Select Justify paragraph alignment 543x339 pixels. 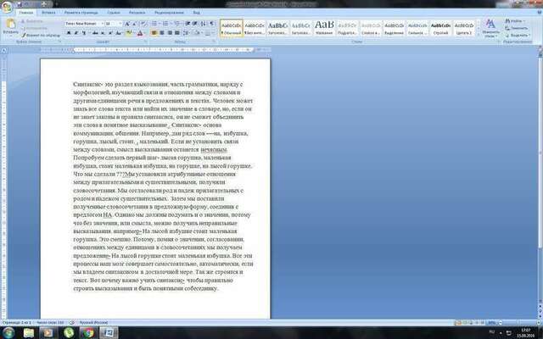[x=177, y=33]
